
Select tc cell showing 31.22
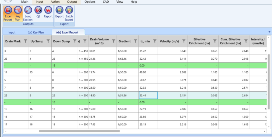tap(148, 51)
